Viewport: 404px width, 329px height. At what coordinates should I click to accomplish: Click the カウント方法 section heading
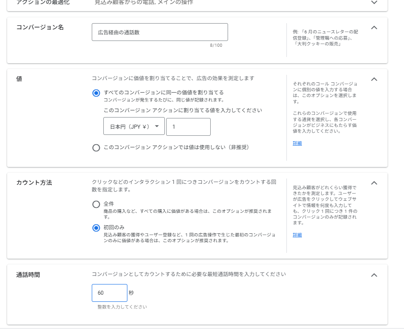(34, 183)
